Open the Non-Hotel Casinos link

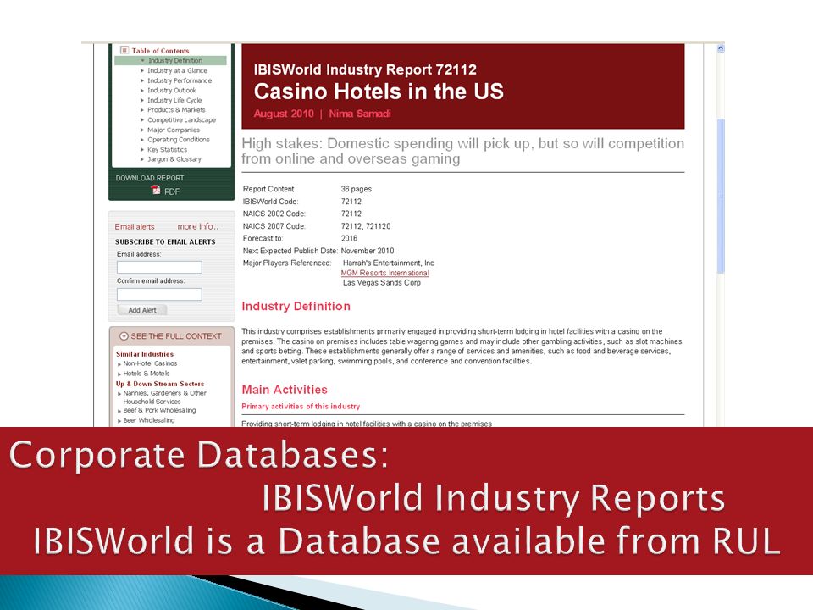(151, 363)
